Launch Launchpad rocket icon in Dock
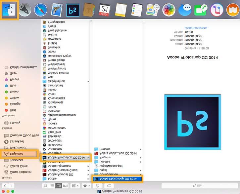 pyautogui.click(x=25, y=10)
